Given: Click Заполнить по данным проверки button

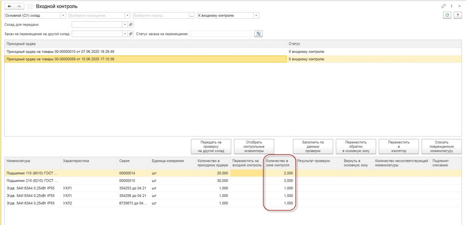Looking at the screenshot, I should pyautogui.click(x=313, y=146).
